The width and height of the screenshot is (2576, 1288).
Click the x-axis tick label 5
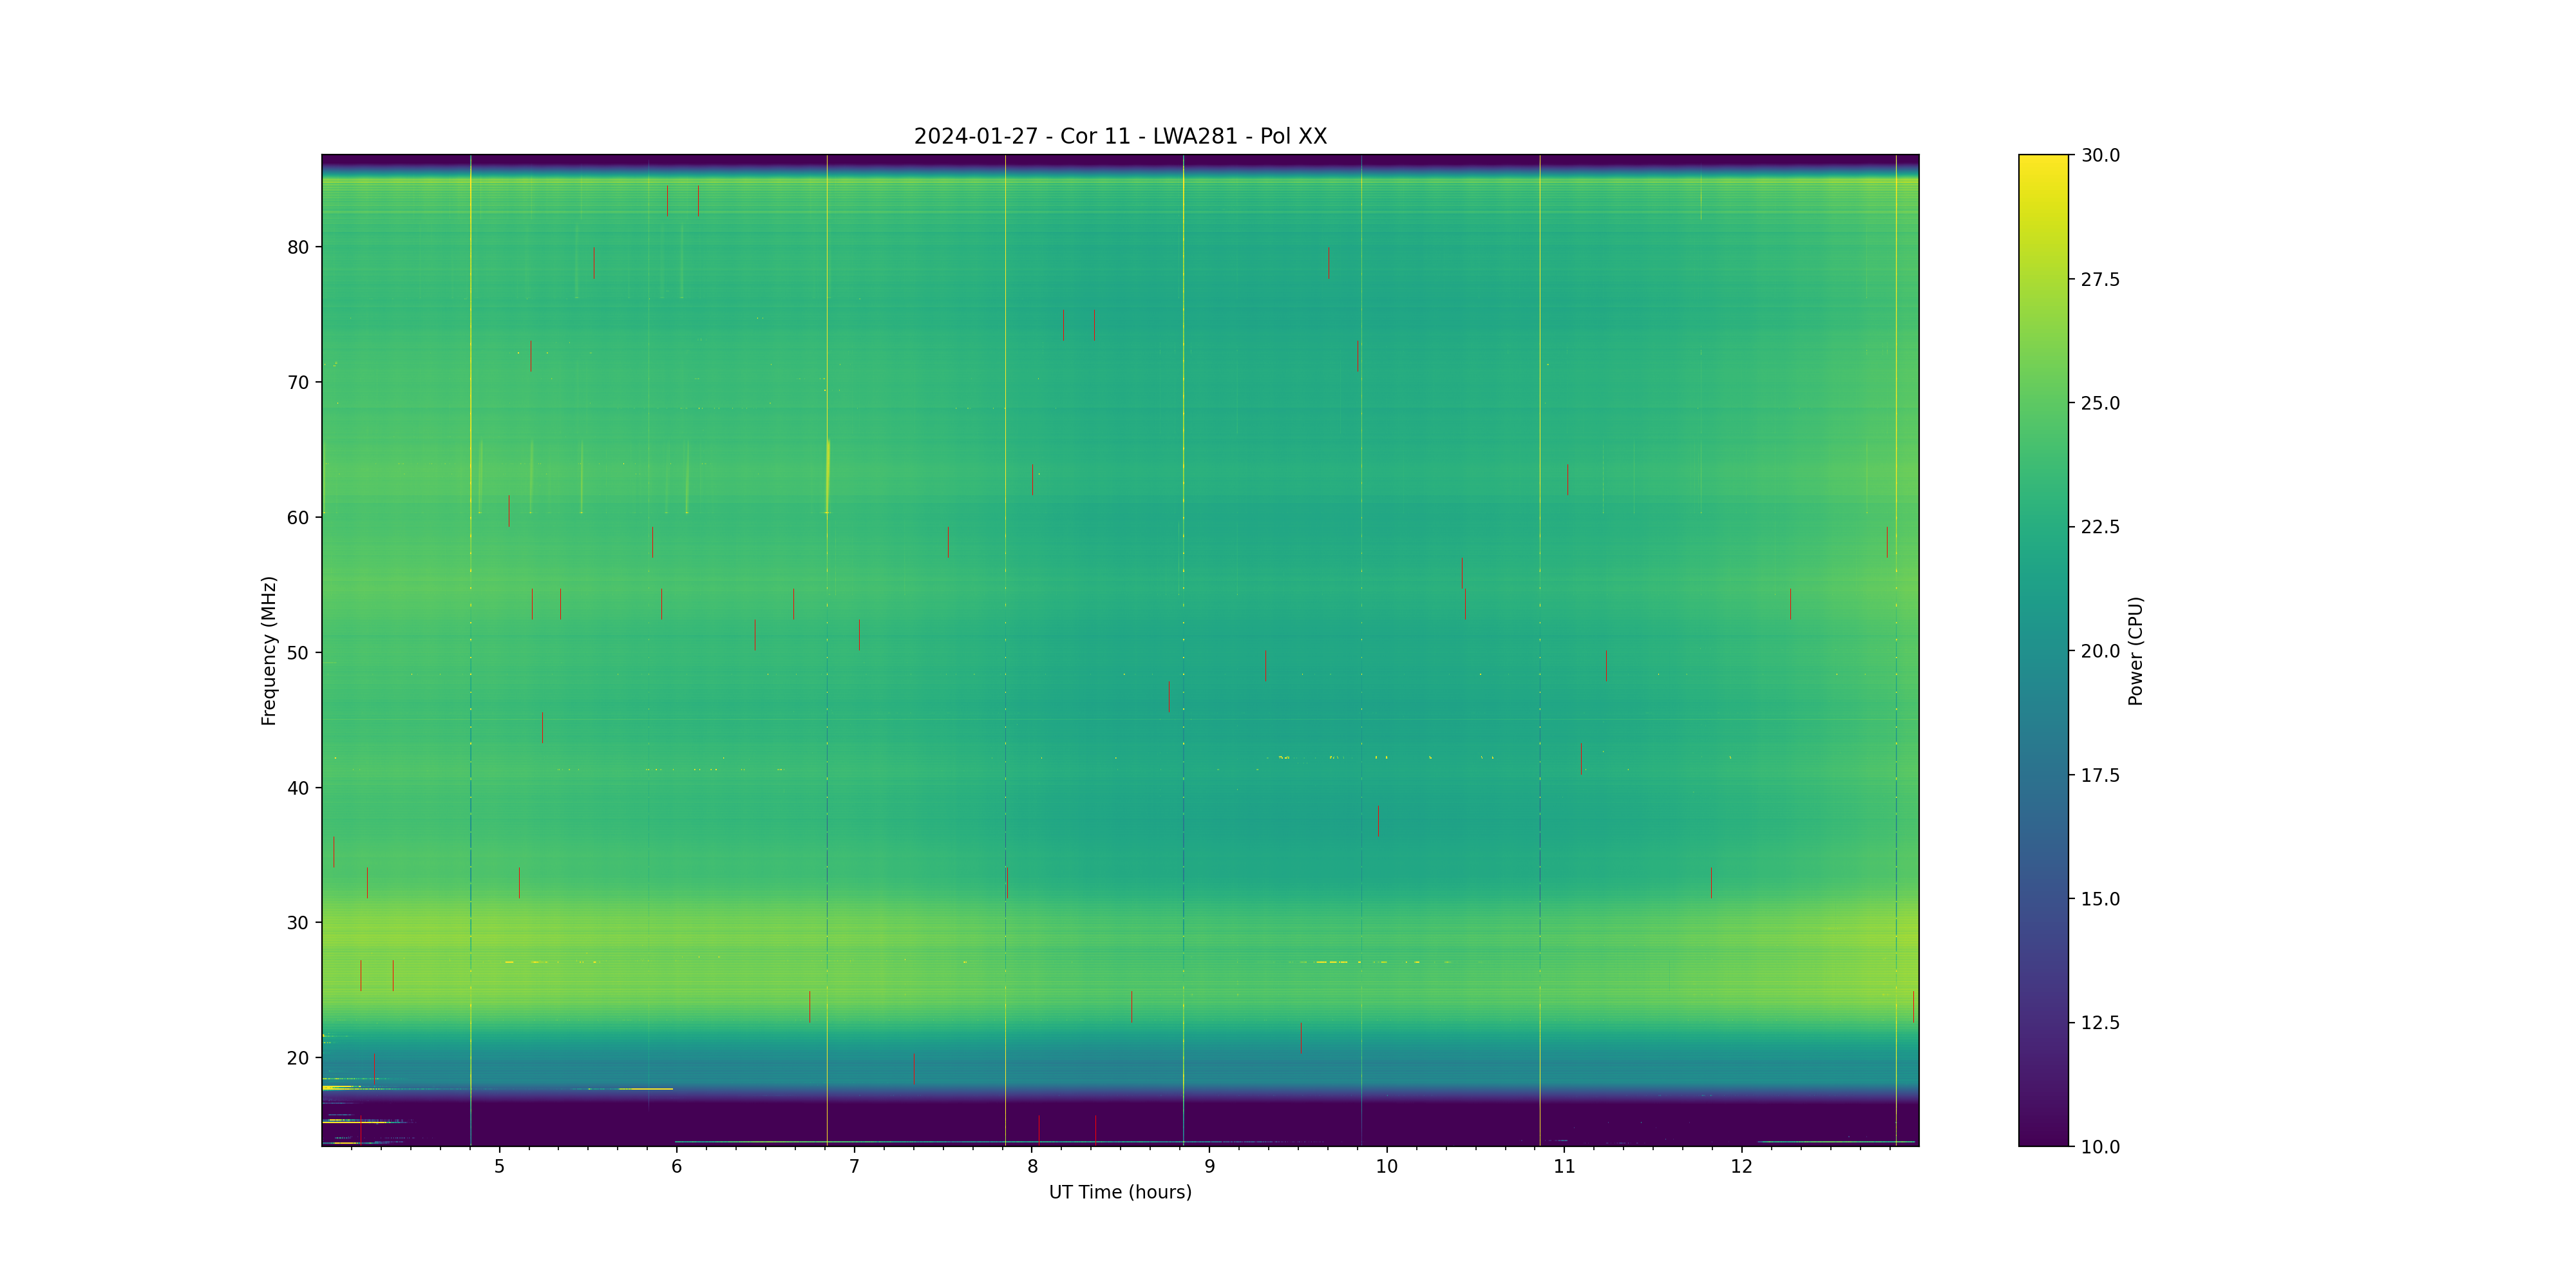[x=499, y=1166]
